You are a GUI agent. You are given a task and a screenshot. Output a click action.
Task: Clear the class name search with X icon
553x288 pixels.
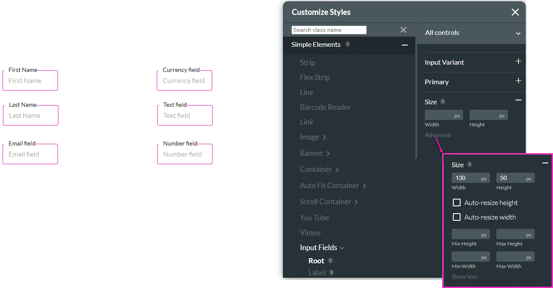[x=403, y=30]
